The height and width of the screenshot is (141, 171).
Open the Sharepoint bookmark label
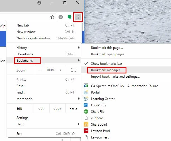pyautogui.click(x=99, y=125)
